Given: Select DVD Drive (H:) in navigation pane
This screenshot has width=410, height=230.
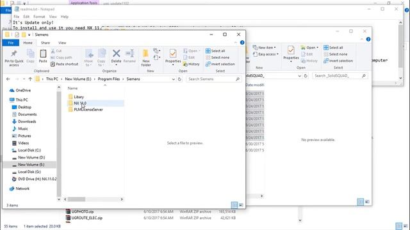Looking at the screenshot, I should pyautogui.click(x=34, y=179).
